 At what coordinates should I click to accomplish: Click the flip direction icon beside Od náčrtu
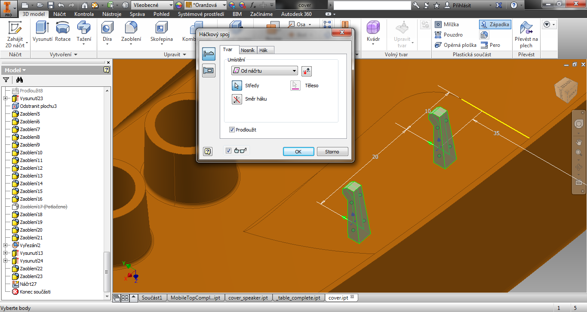click(x=307, y=71)
